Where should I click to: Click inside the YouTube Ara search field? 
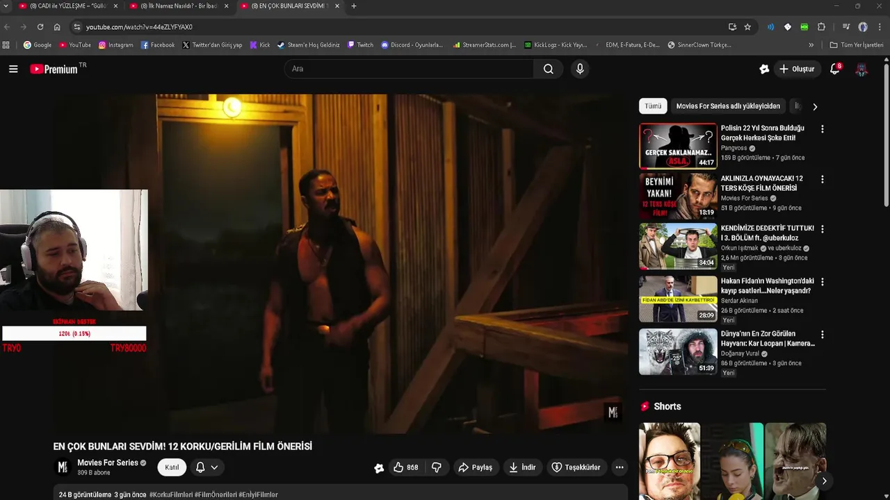point(409,69)
